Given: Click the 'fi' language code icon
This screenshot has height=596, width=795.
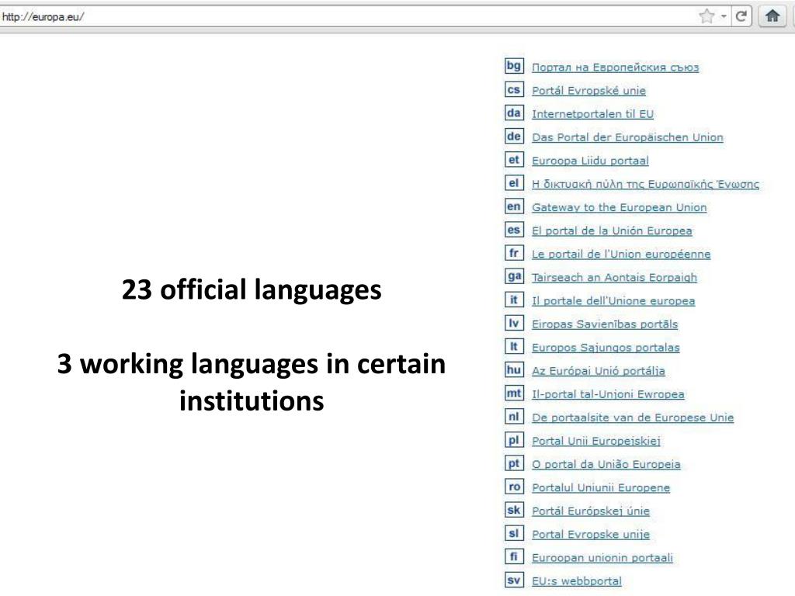Looking at the screenshot, I should (514, 556).
